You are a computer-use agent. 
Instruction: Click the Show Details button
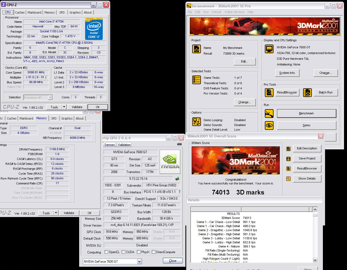[307, 179]
